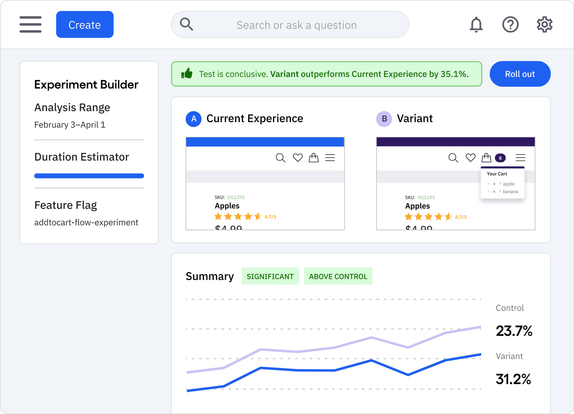Image resolution: width=574 pixels, height=414 pixels.
Task: Click search icon in Variant preview
Action: (453, 158)
